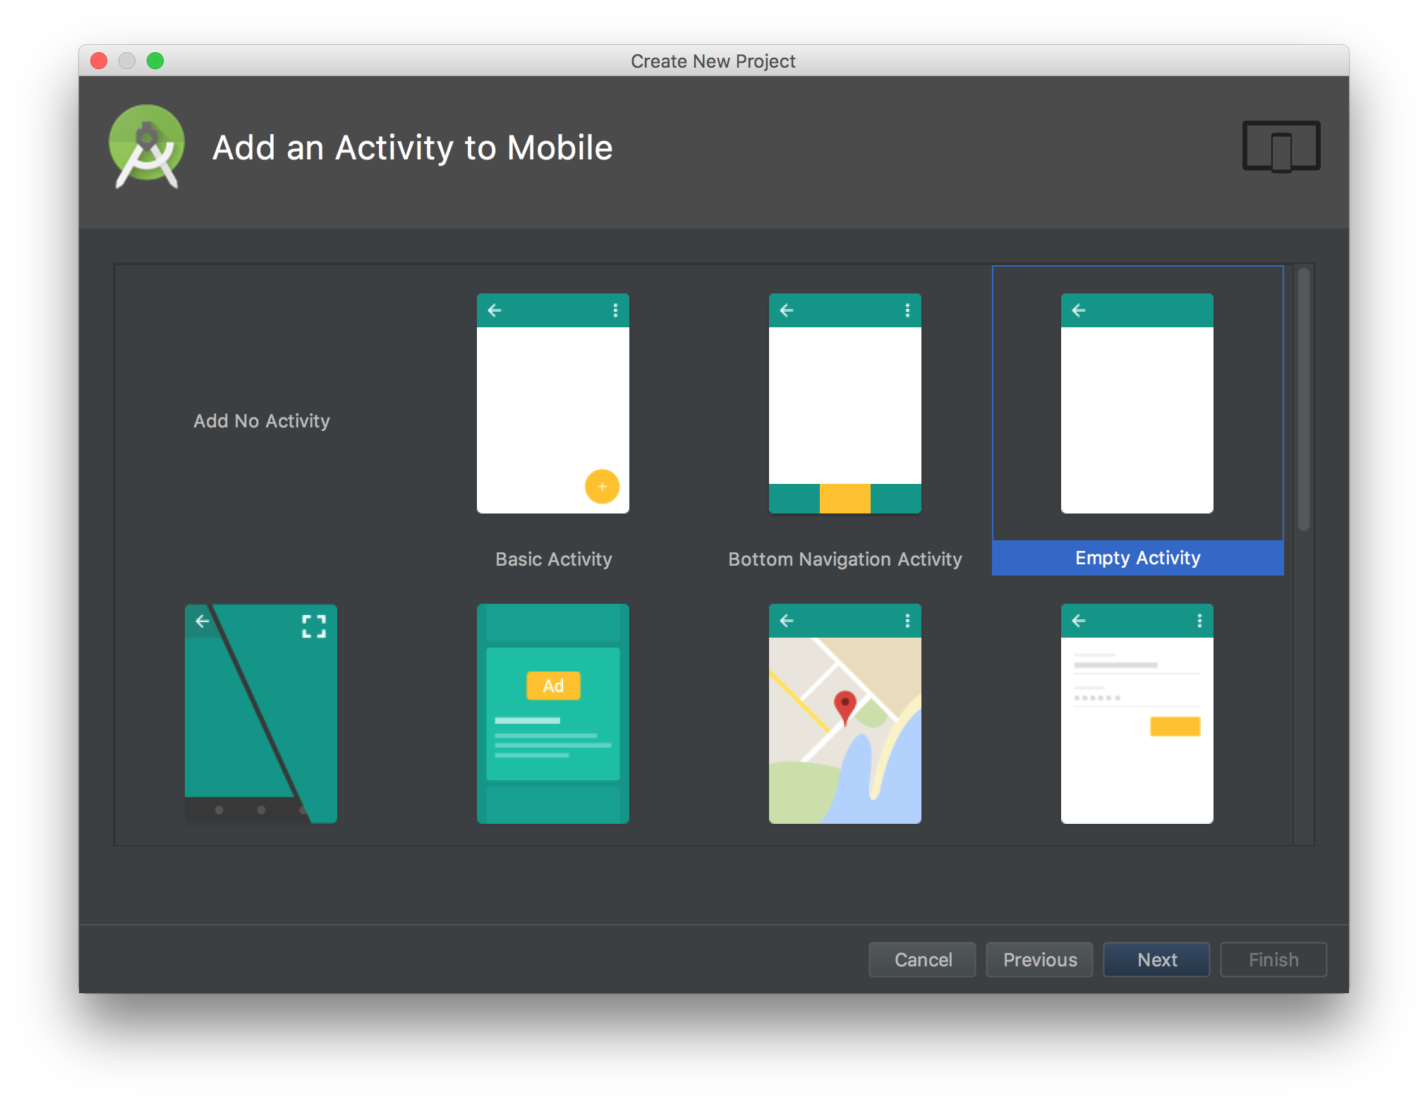Pick the Fullscreen Activity template thumbnail
Screen dimensions: 1428x1106
click(260, 713)
